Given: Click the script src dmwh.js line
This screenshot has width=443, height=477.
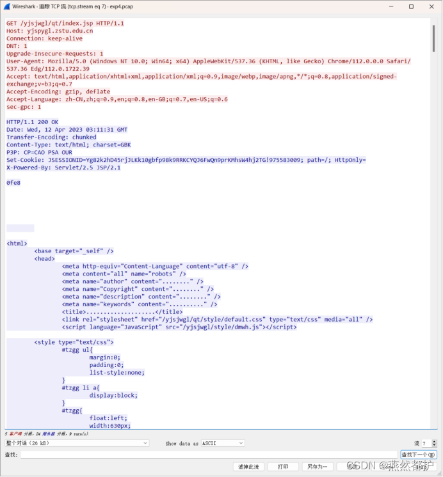Looking at the screenshot, I should [179, 327].
